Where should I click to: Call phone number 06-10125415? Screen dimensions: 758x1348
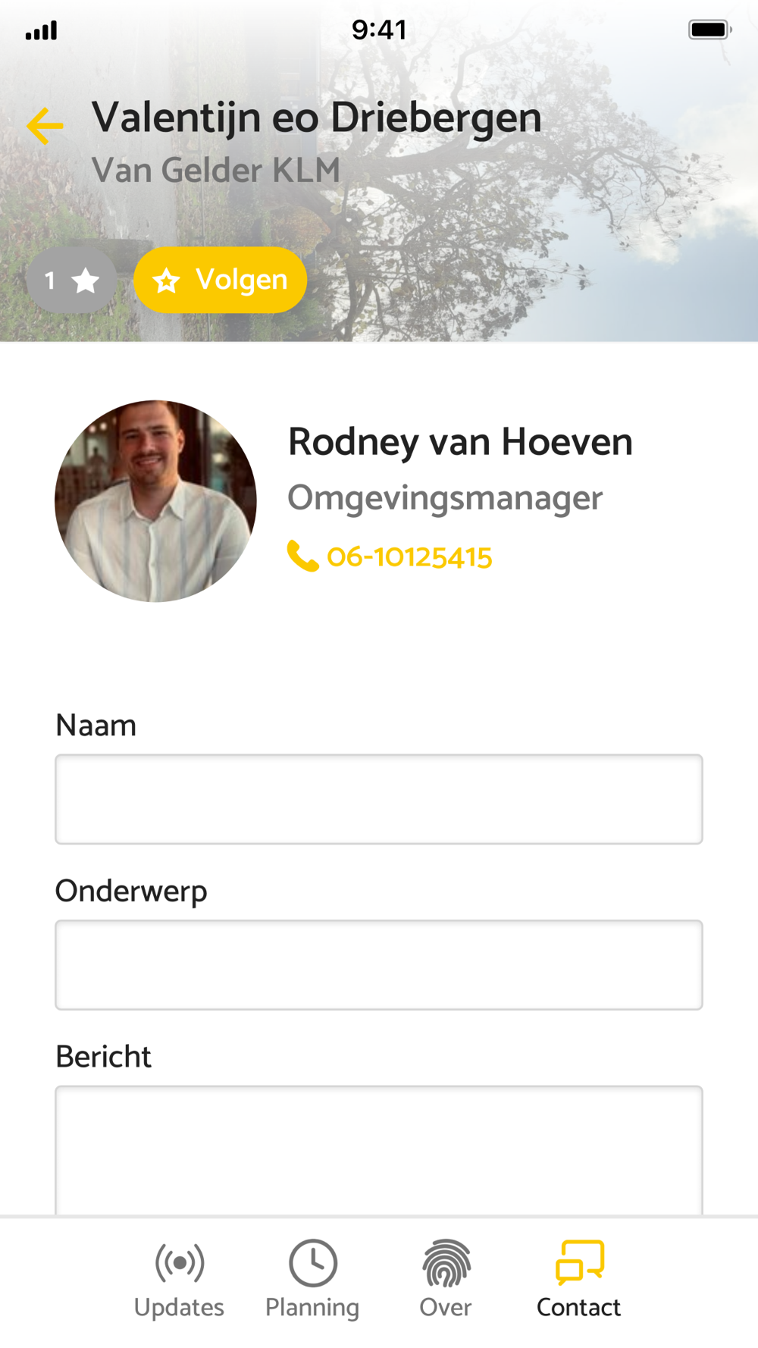click(x=409, y=557)
